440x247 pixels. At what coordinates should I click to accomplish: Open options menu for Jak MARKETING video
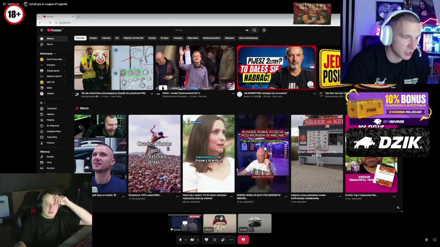[314, 93]
